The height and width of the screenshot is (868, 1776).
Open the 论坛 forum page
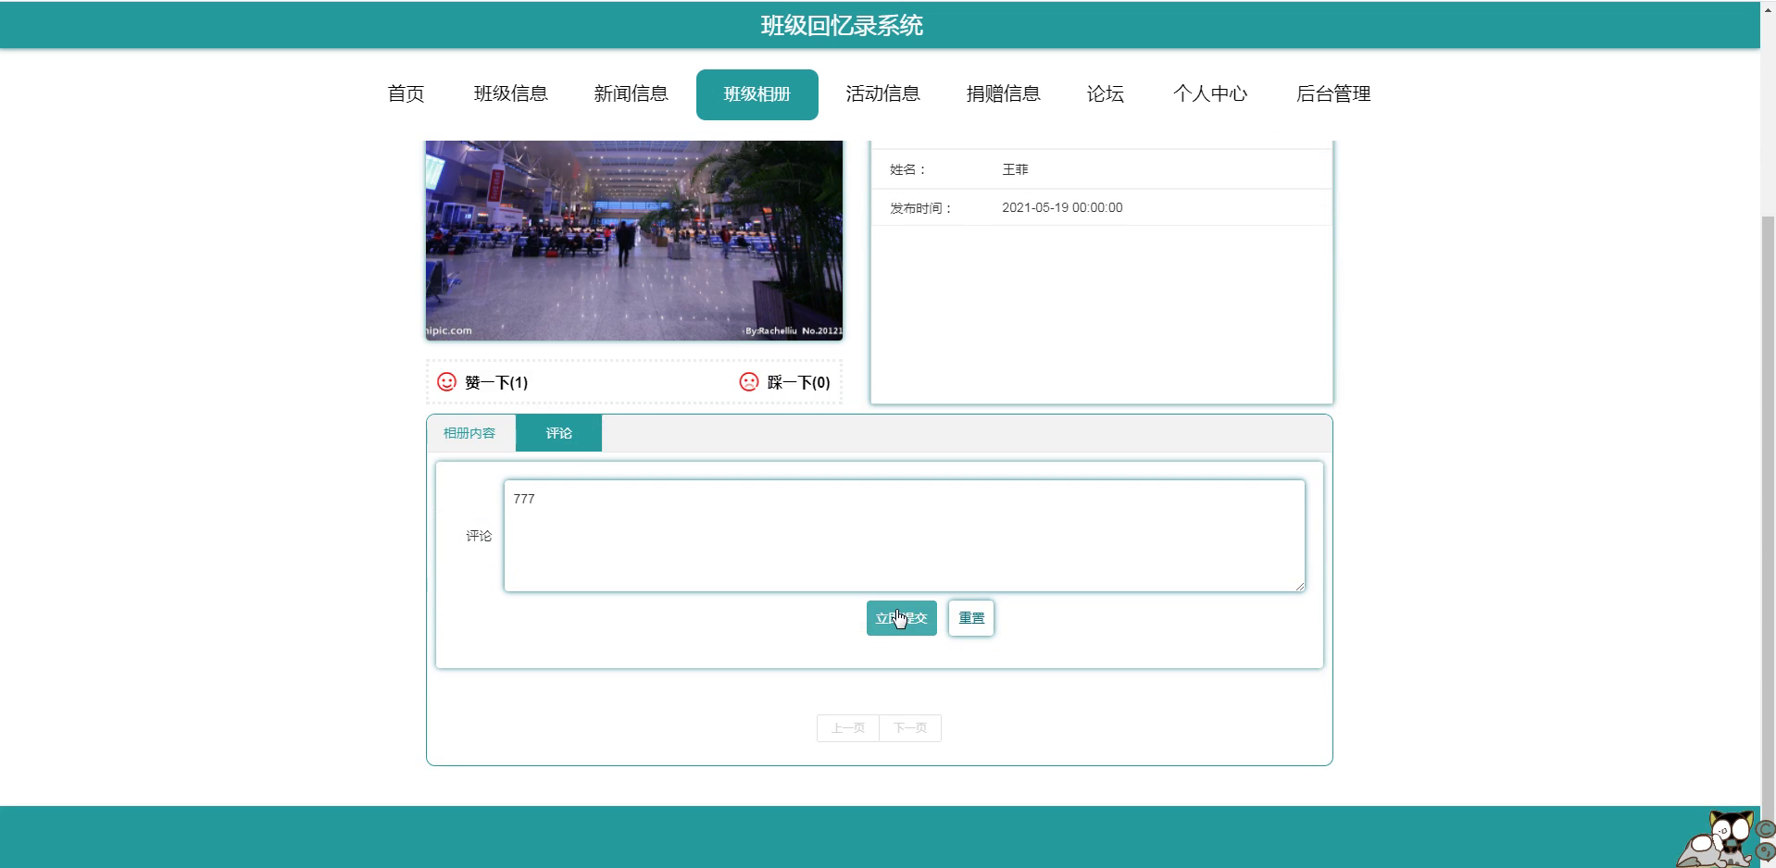1106,93
